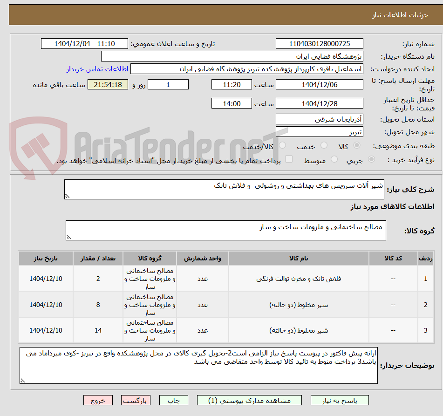Click the item 'فلاش تانک و مخزن توالت فرنگی'
Screen dimensions: 443x416
point(299,279)
